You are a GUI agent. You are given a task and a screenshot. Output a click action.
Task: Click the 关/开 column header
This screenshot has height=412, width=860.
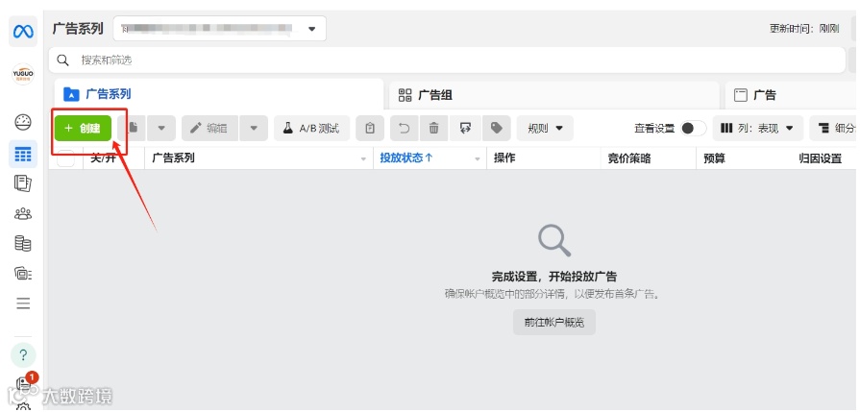coord(103,158)
